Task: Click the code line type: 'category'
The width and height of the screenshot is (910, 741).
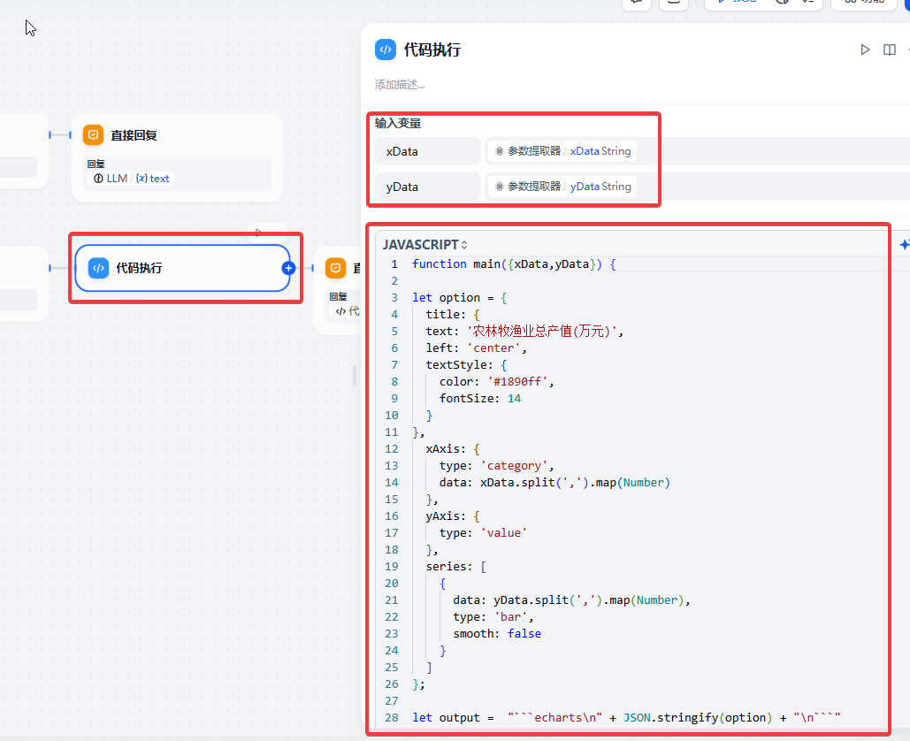Action: tap(496, 466)
